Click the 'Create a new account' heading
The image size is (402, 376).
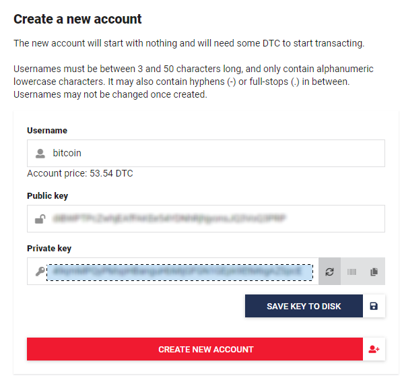(x=77, y=19)
